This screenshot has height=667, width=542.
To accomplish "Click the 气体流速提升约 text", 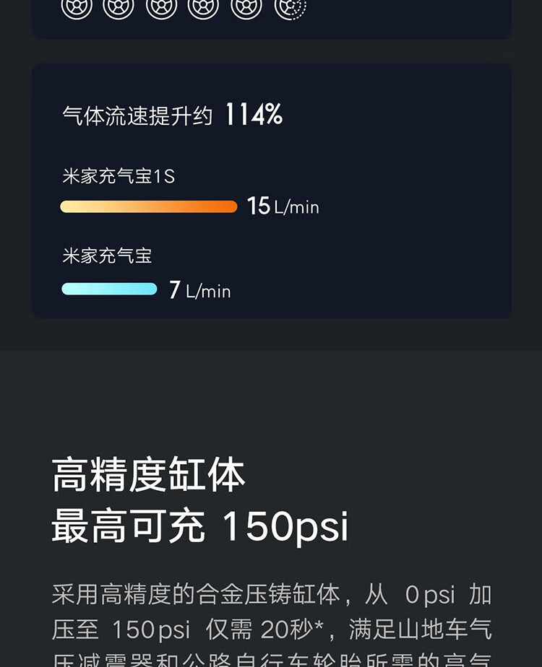I will pyautogui.click(x=137, y=116).
